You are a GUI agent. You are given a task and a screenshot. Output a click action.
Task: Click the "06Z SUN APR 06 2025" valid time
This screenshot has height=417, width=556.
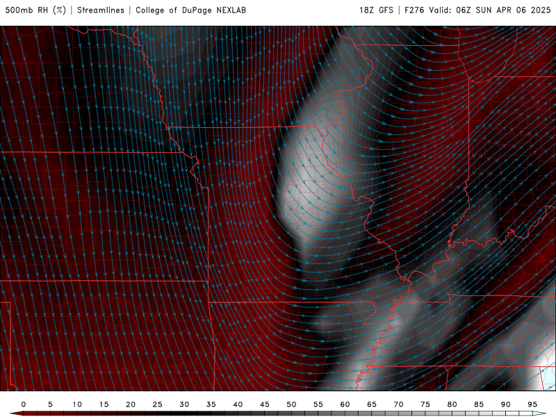click(x=503, y=10)
